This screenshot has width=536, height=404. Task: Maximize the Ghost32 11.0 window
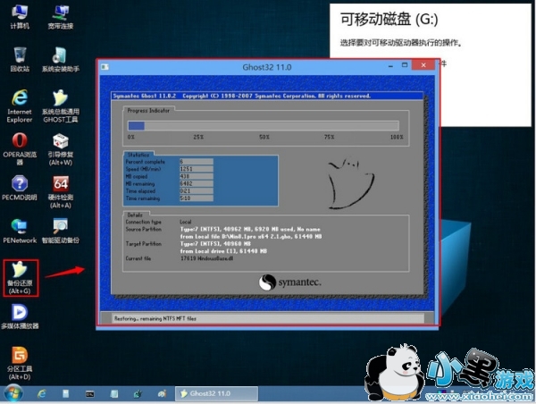tap(405, 65)
